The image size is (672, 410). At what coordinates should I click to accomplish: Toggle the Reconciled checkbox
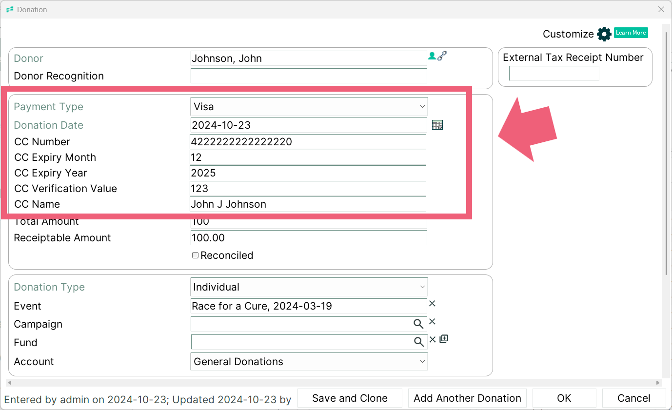[x=195, y=255]
